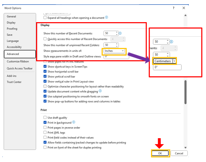The image size is (206, 162).
Task: Click info icon next to Expand all headings
Action: (107, 17)
